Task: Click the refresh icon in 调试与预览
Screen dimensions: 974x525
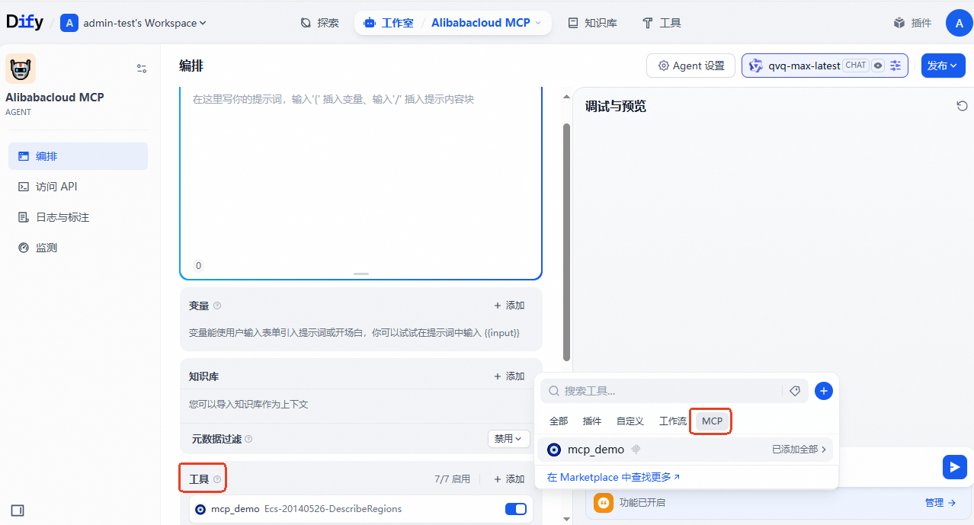Action: point(962,106)
